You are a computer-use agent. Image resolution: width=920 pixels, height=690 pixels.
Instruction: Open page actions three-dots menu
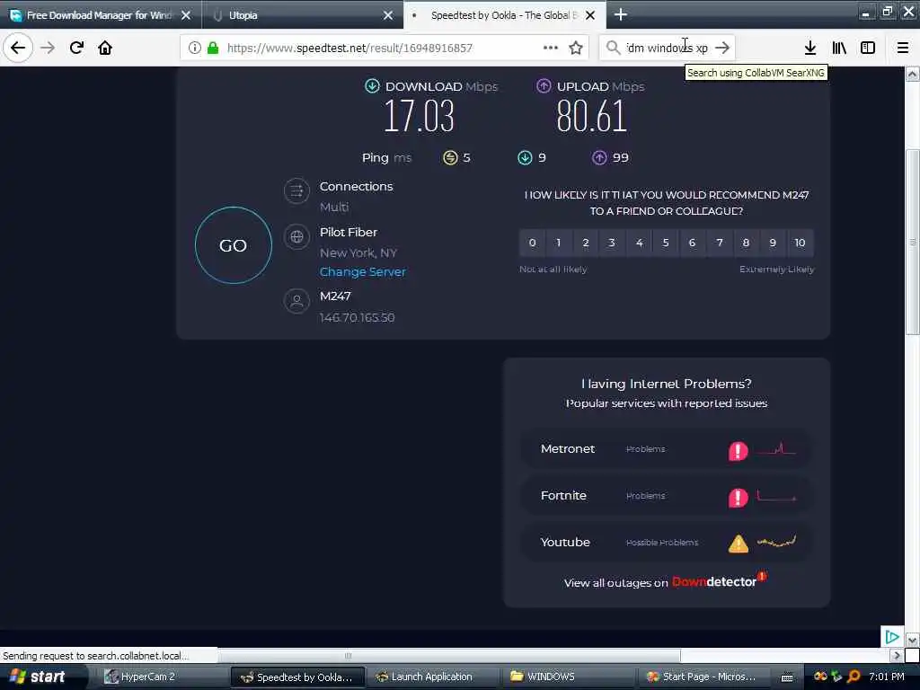[x=551, y=48]
